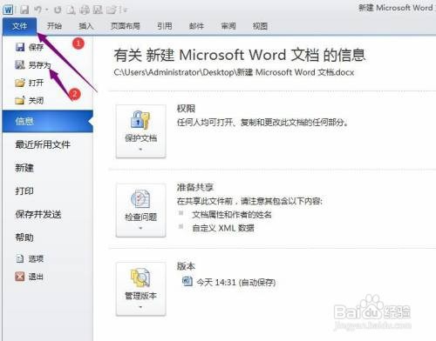Select 新建 in the backstage menu
This screenshot has height=341, width=436.
coord(24,168)
